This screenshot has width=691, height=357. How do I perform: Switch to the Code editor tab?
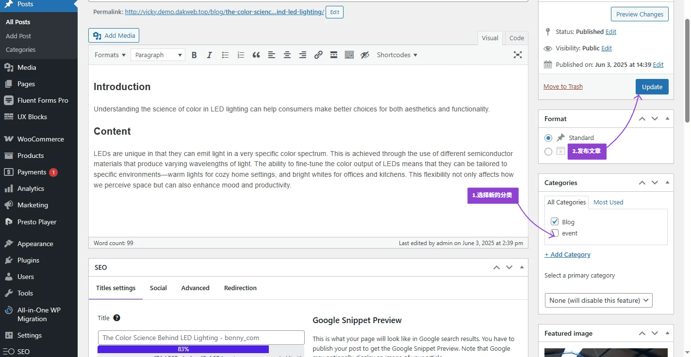click(516, 38)
